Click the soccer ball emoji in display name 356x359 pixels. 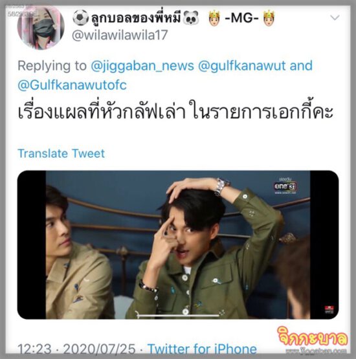80,17
